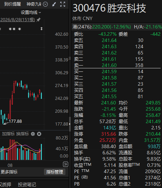
Task: Open 指标管理 indicator management
Action: click(x=55, y=172)
